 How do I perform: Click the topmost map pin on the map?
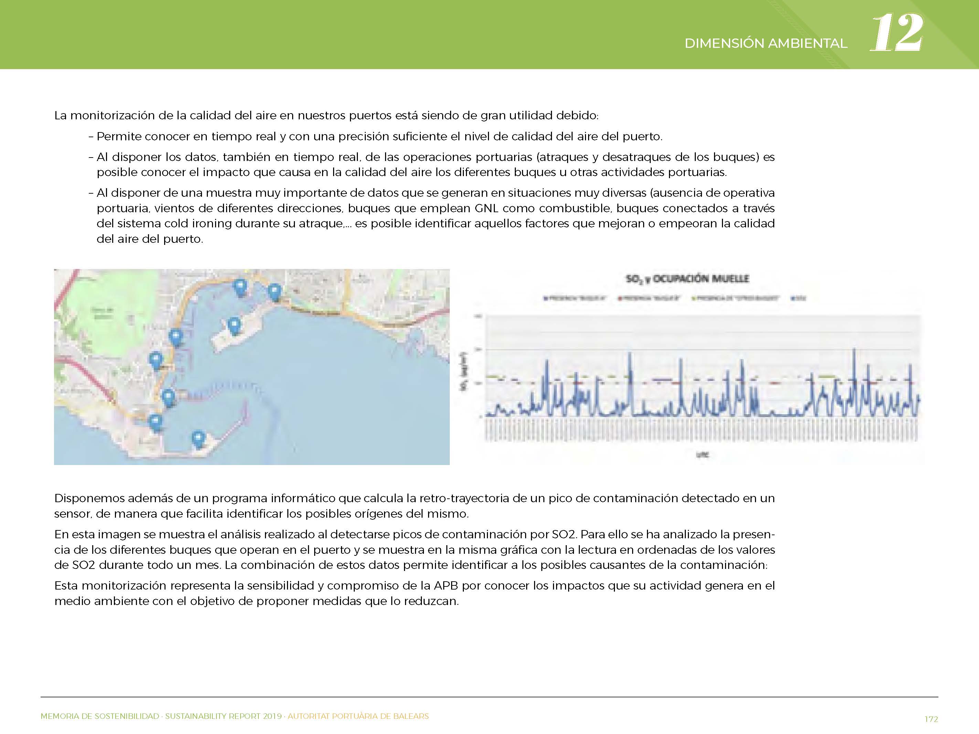point(240,288)
